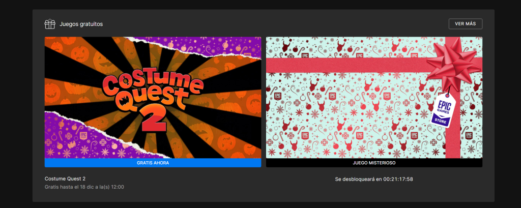The image size is (521, 208).
Task: Click the JUEGO MISTERIOSO black banner
Action: [374, 163]
